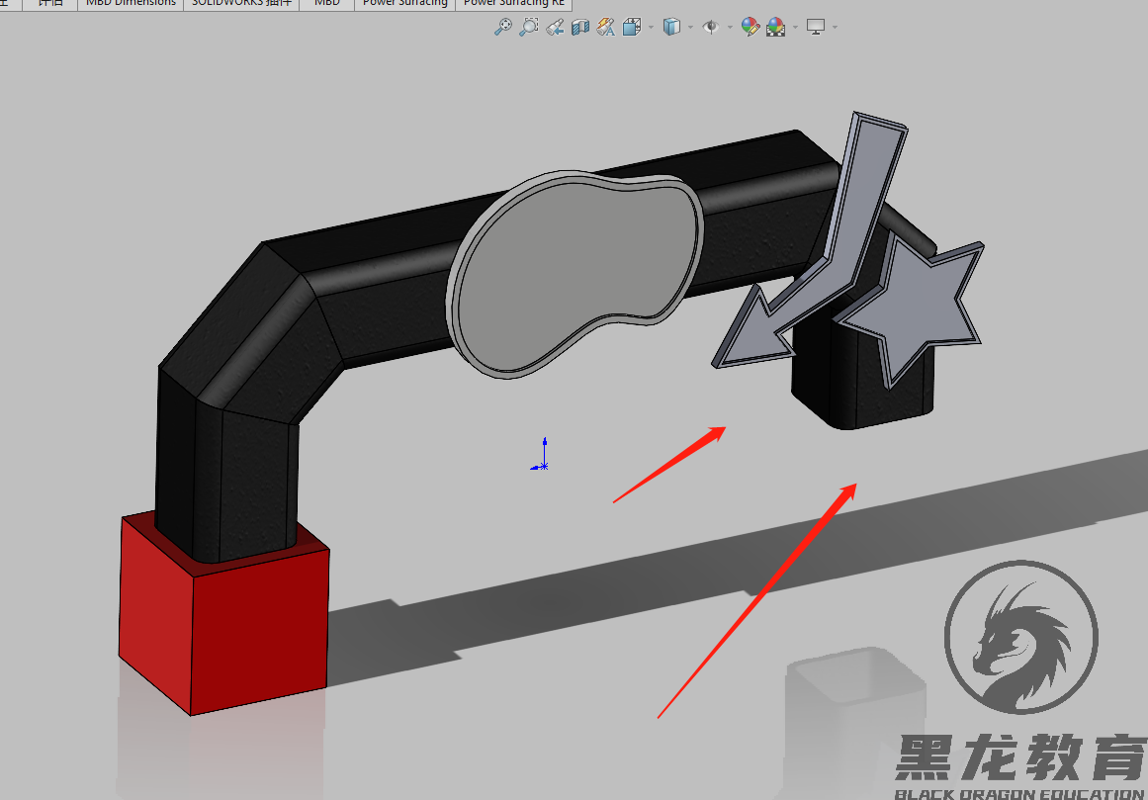
Task: Select the Edit Appearance icon
Action: [749, 27]
